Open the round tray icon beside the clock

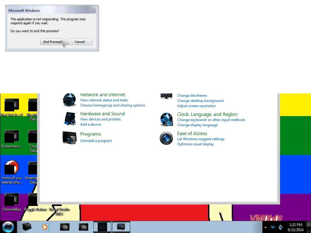click(280, 227)
